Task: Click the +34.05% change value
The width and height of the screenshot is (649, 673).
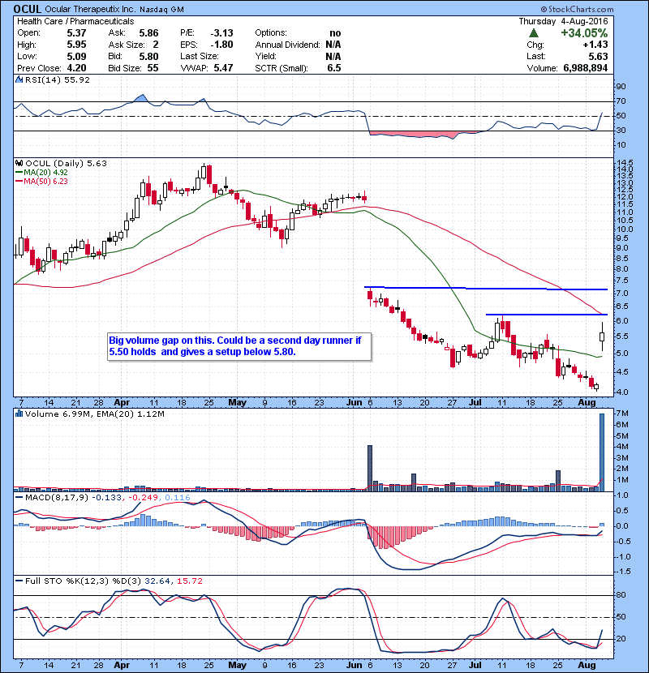Action: coord(584,33)
